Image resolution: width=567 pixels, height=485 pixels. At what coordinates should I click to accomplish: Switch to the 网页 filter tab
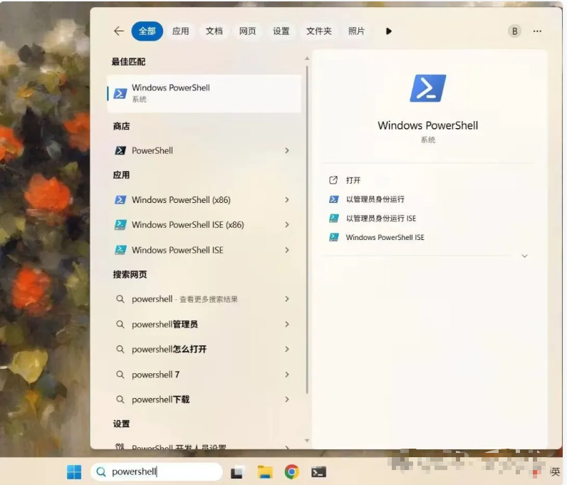click(248, 31)
